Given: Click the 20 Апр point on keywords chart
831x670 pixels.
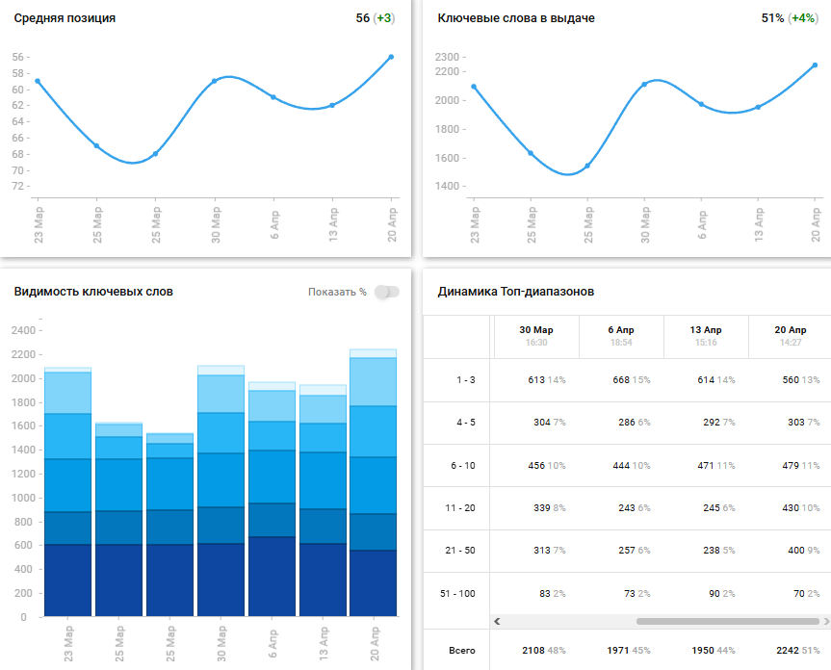Looking at the screenshot, I should [815, 65].
